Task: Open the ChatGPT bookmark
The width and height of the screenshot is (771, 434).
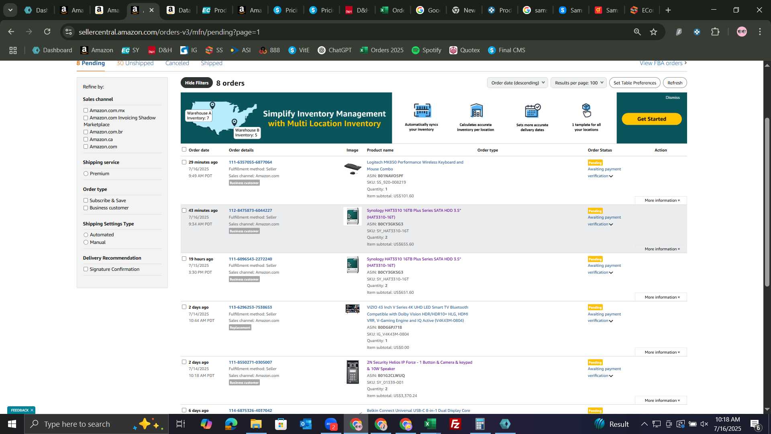Action: [335, 50]
